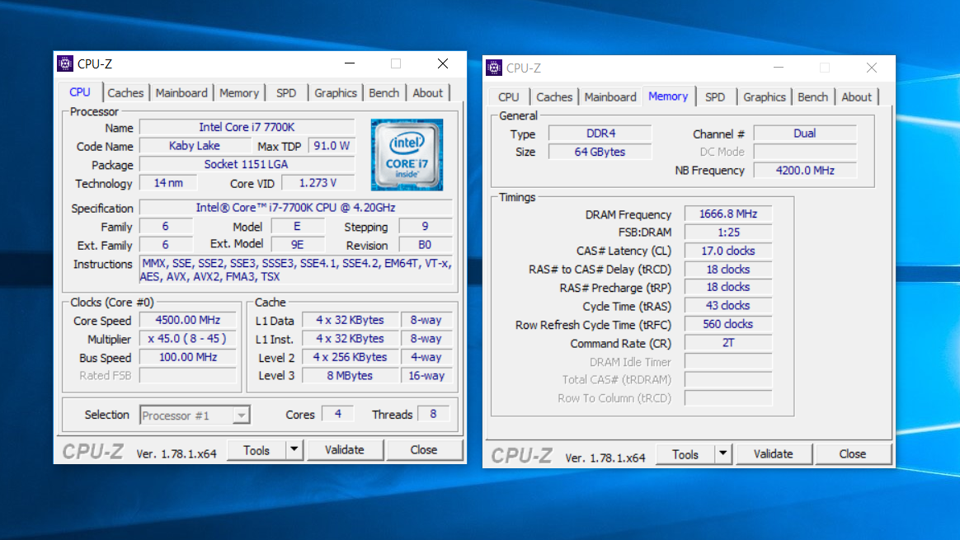
Task: Open Graphics tab in right window
Action: (764, 97)
